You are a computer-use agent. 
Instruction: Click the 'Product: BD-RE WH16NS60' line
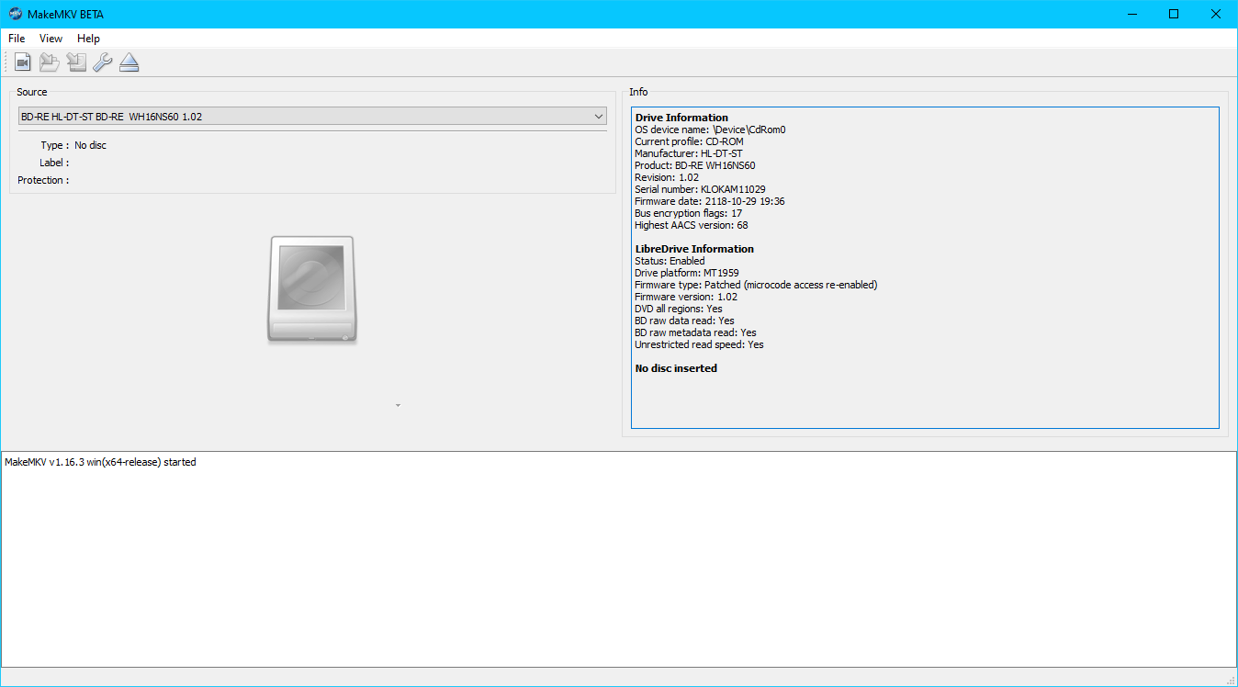(695, 165)
